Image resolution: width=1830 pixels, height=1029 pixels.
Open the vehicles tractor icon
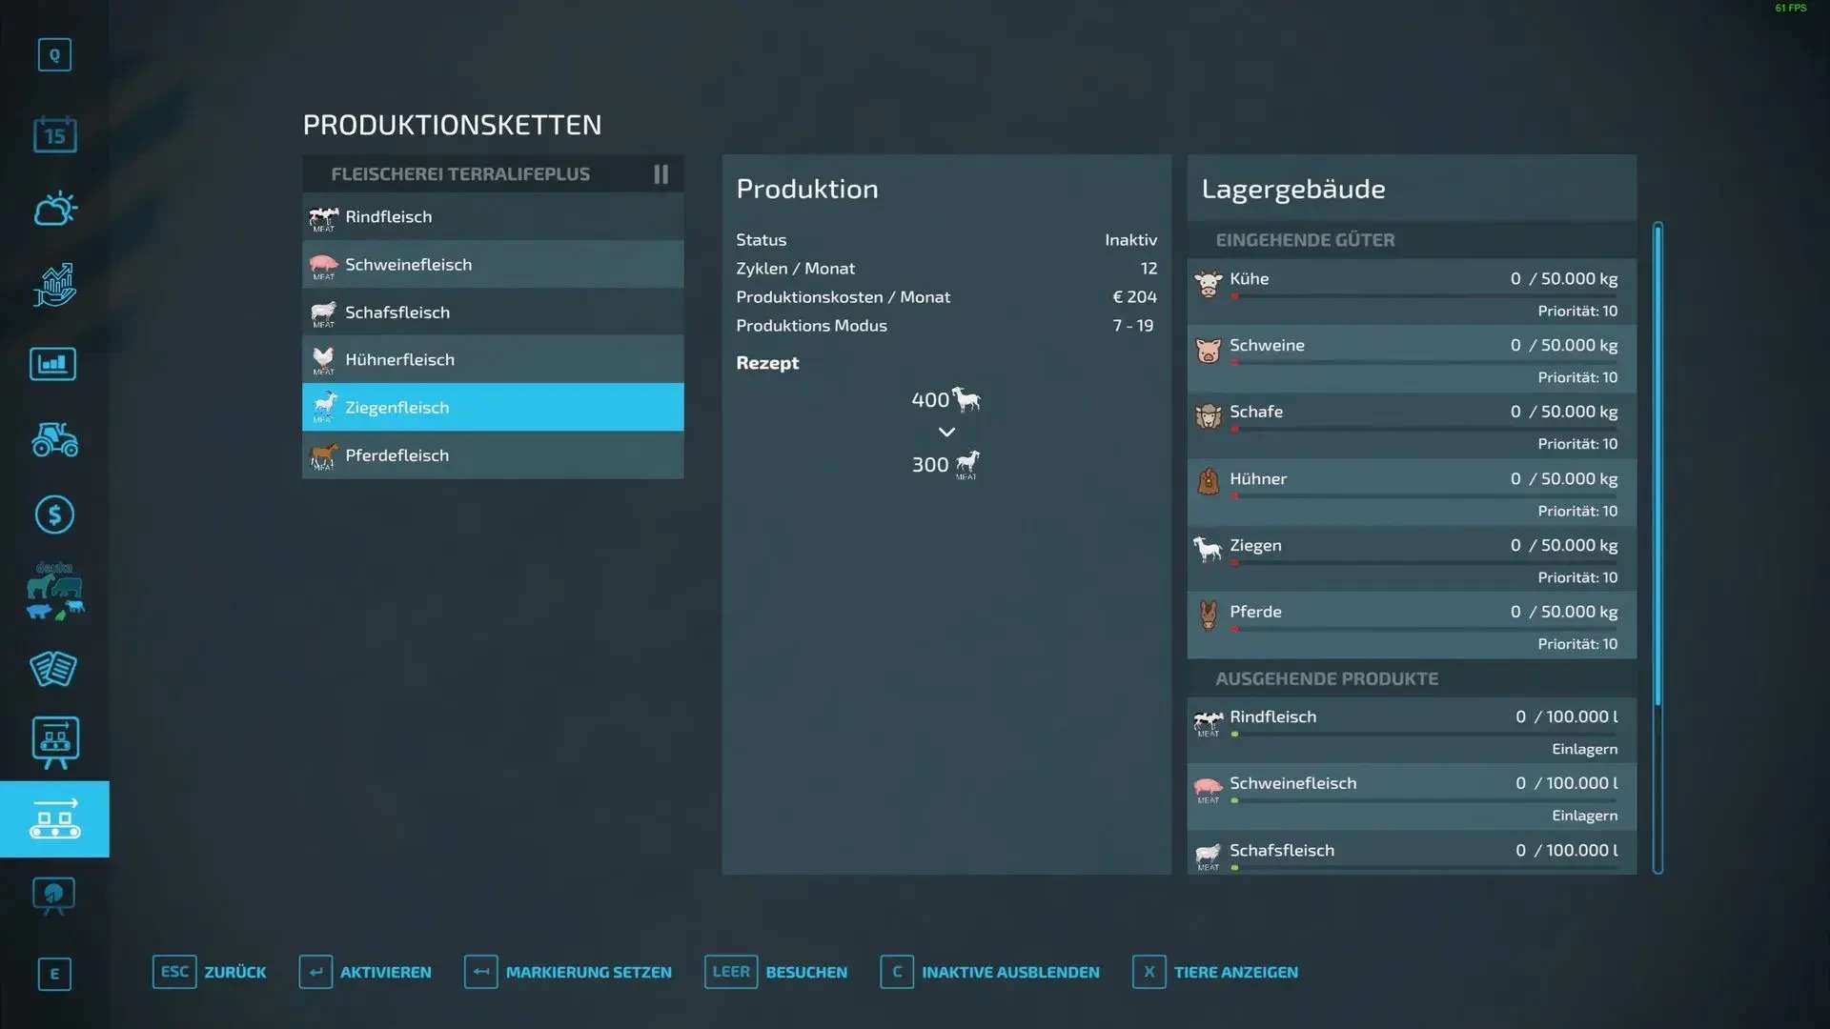point(54,439)
